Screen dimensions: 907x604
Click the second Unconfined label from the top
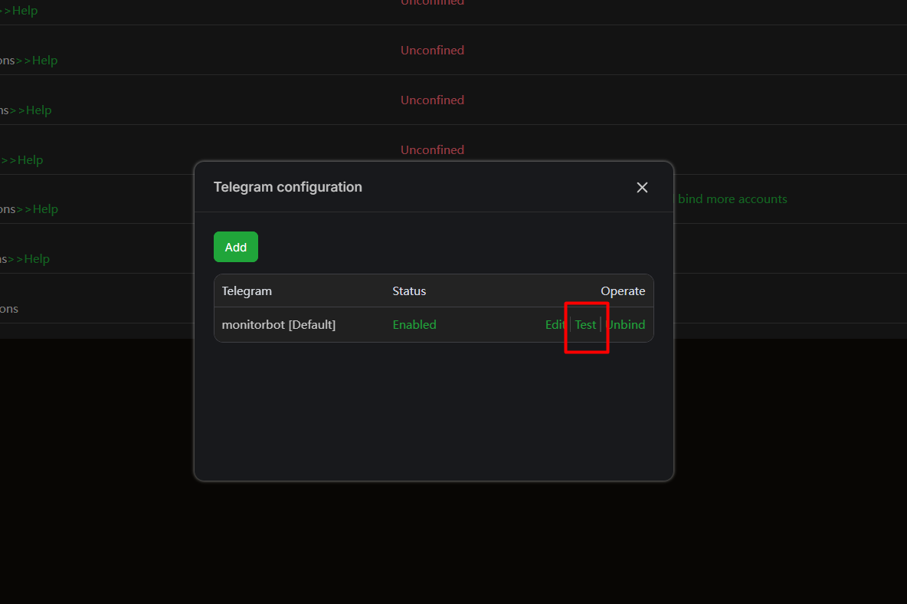[432, 51]
